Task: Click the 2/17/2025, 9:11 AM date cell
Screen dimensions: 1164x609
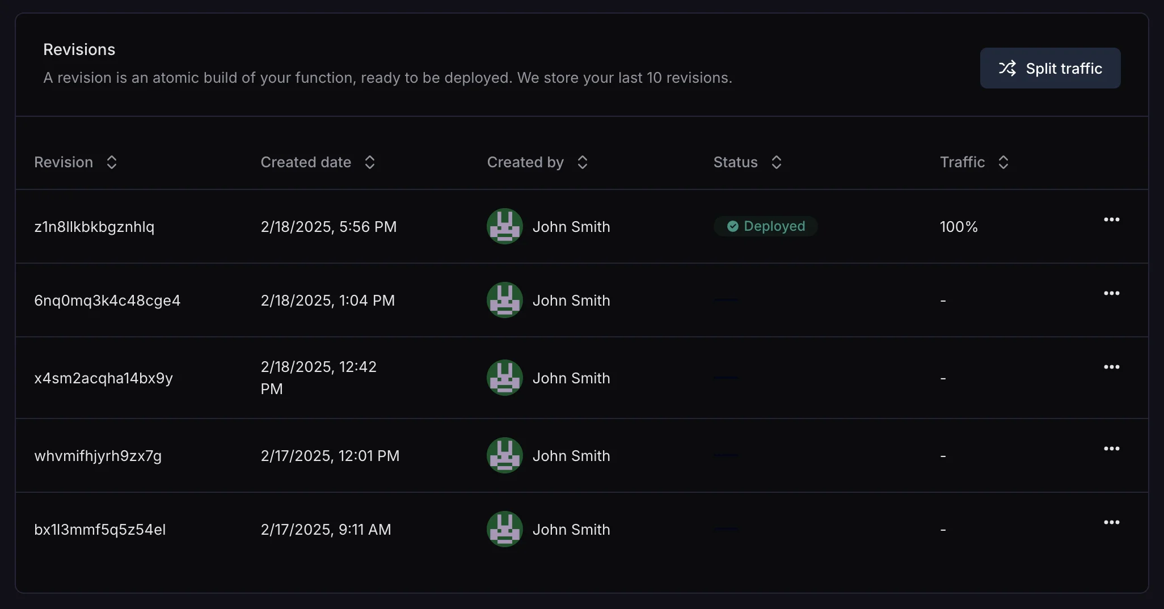Action: [x=326, y=530]
